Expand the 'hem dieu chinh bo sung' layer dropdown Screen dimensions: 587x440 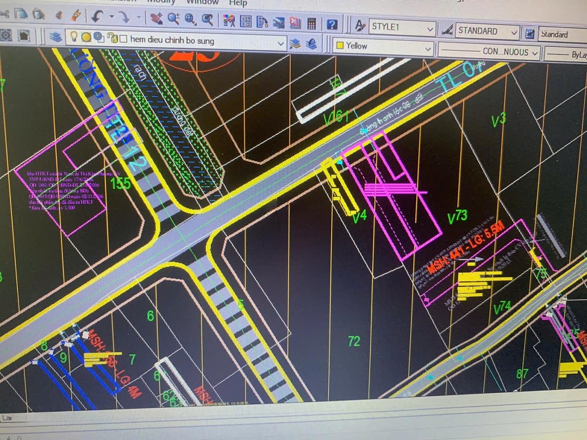[281, 43]
